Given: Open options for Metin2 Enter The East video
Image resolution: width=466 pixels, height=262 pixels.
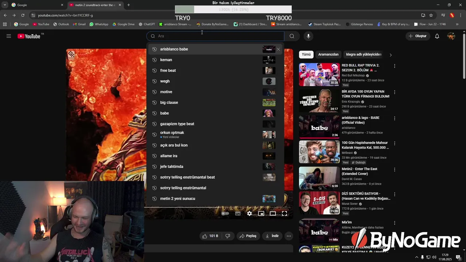Looking at the screenshot, I should (x=394, y=170).
